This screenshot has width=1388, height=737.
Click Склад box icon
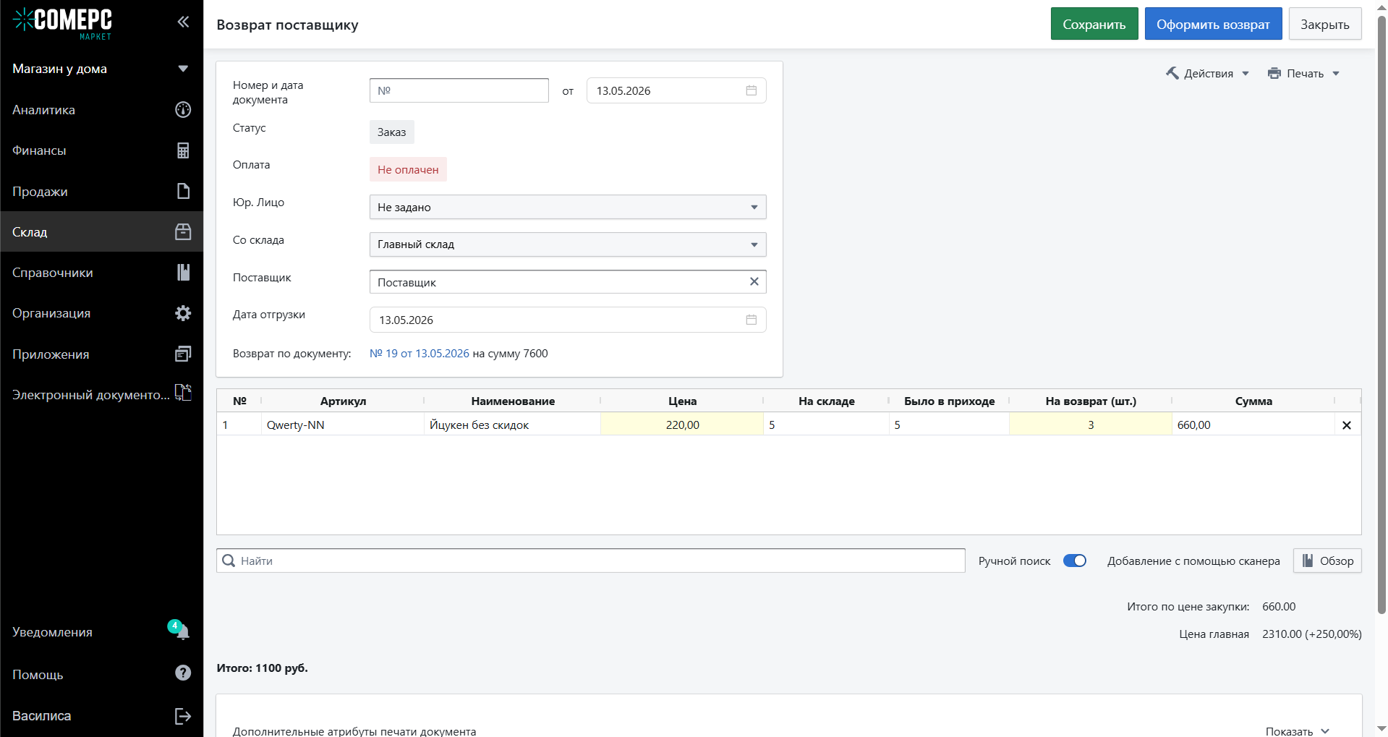click(183, 231)
